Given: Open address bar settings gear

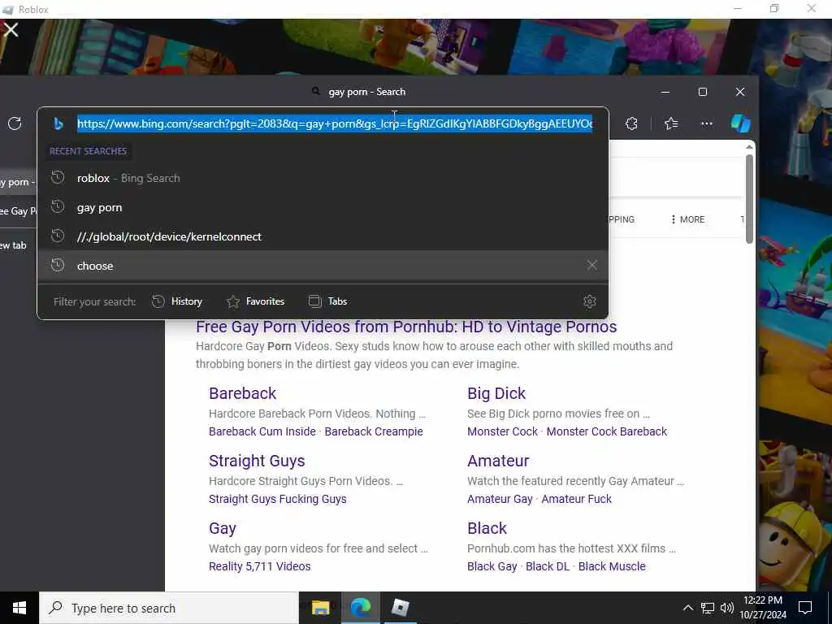Looking at the screenshot, I should pos(590,301).
